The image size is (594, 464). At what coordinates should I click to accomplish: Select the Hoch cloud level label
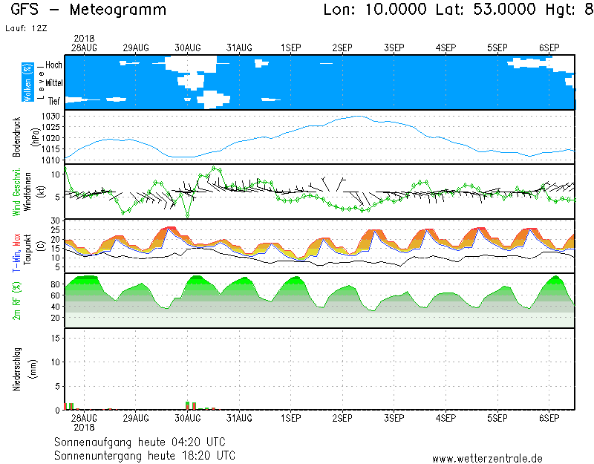pyautogui.click(x=53, y=65)
